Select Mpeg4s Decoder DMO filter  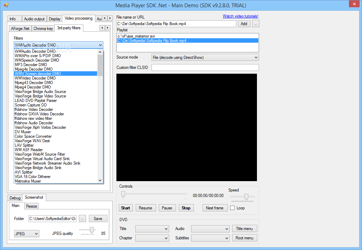[56, 69]
